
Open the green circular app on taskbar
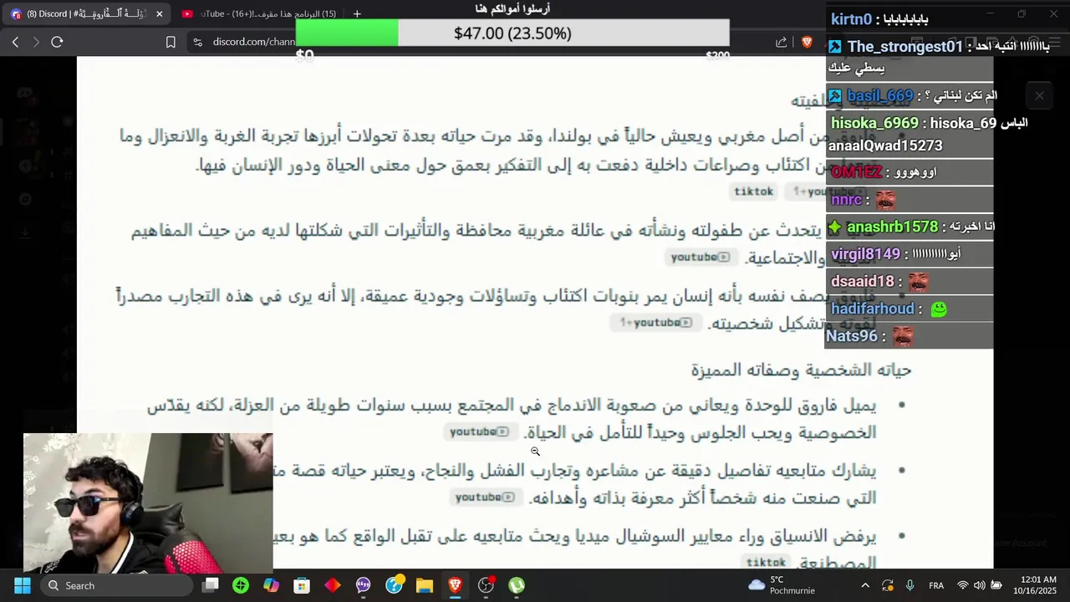(241, 585)
